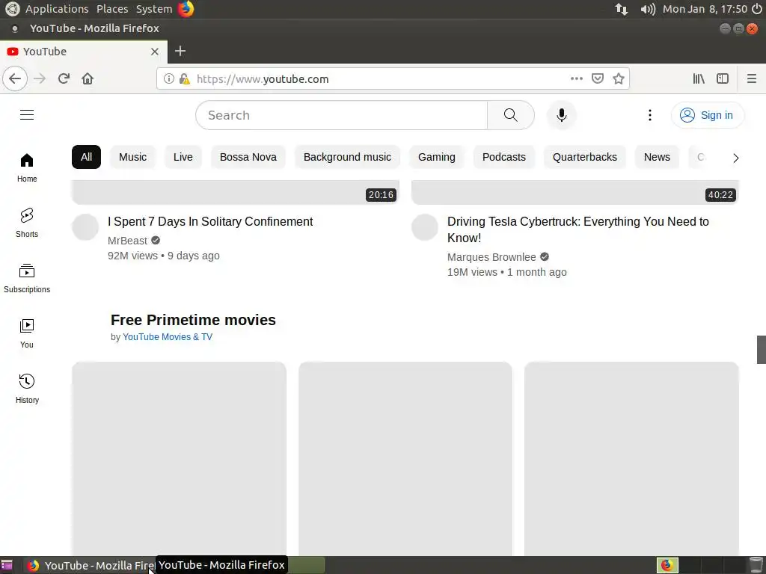
Task: Open the network connections indicator
Action: [622, 9]
